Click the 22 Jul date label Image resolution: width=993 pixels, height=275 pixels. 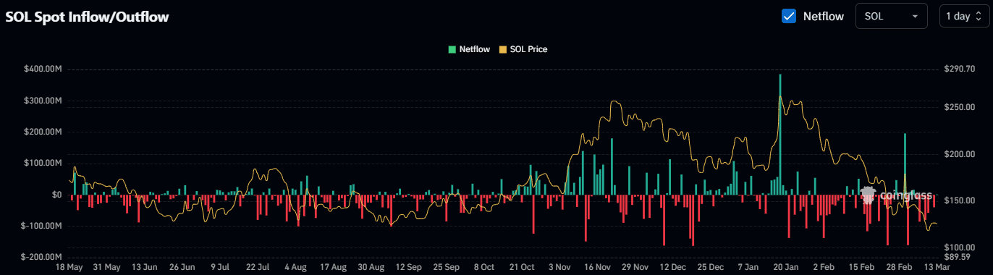tap(258, 267)
